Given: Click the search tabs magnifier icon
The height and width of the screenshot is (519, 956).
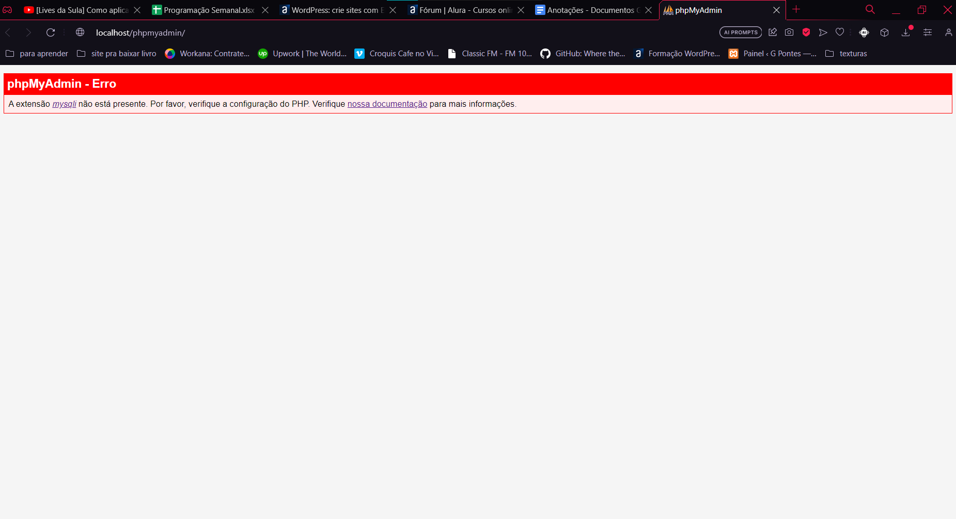Looking at the screenshot, I should pos(870,10).
